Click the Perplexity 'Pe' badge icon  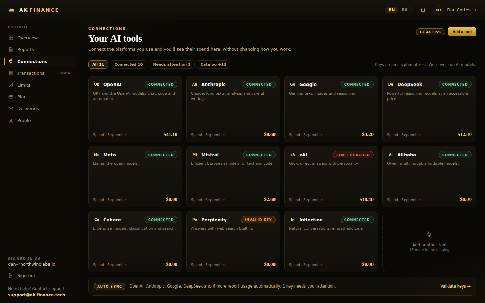(195, 220)
